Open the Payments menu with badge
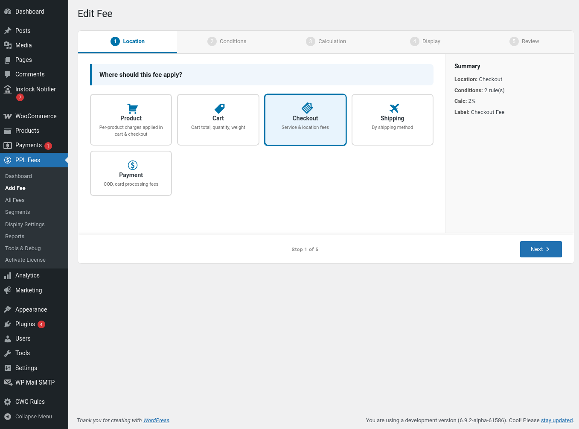 click(28, 145)
